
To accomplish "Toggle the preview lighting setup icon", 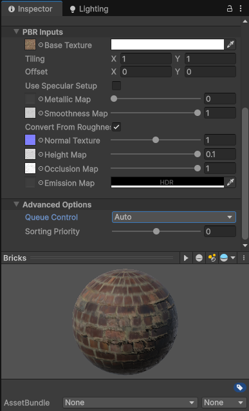I will coord(212,258).
